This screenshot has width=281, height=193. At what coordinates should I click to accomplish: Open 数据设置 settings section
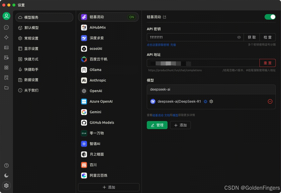pyautogui.click(x=44, y=80)
